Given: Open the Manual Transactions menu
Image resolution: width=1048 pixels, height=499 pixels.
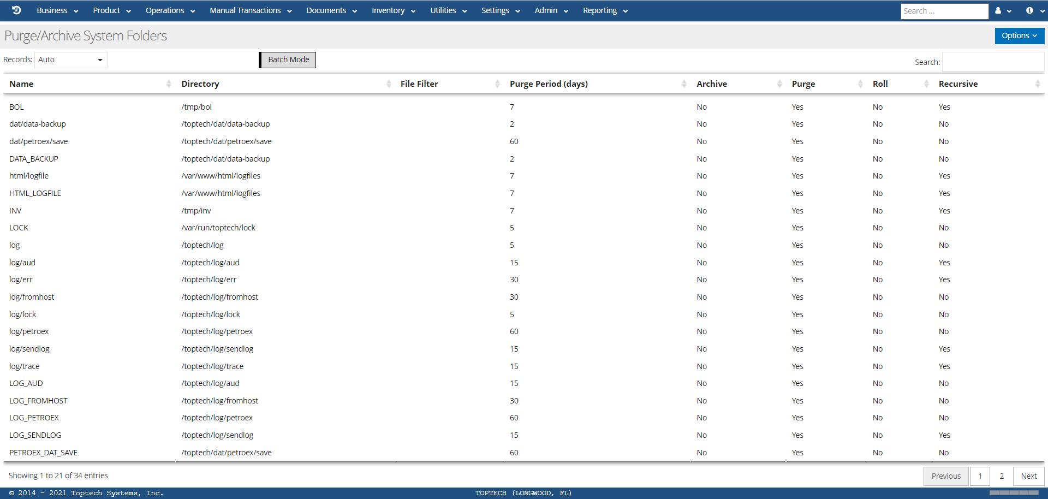Looking at the screenshot, I should (x=251, y=10).
